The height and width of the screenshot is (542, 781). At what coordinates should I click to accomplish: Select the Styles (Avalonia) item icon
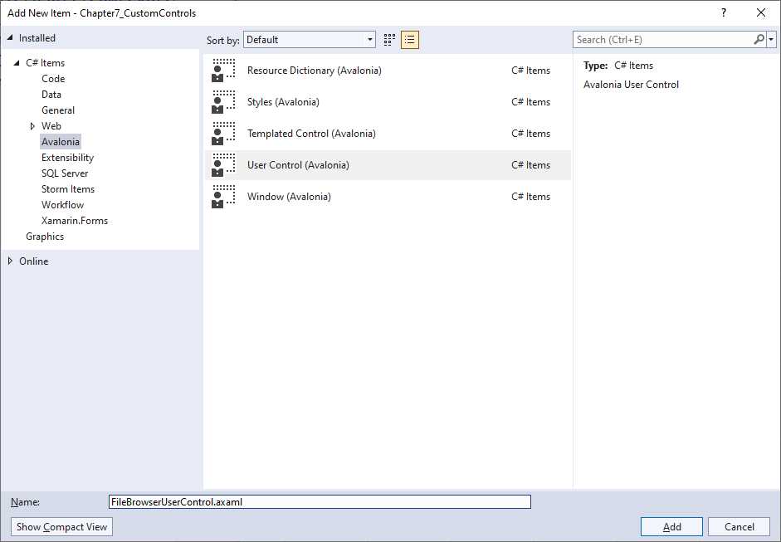pos(224,101)
